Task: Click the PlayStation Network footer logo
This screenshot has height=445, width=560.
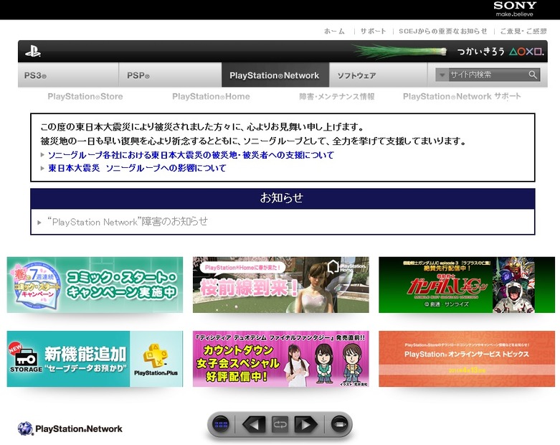Action: 70,428
